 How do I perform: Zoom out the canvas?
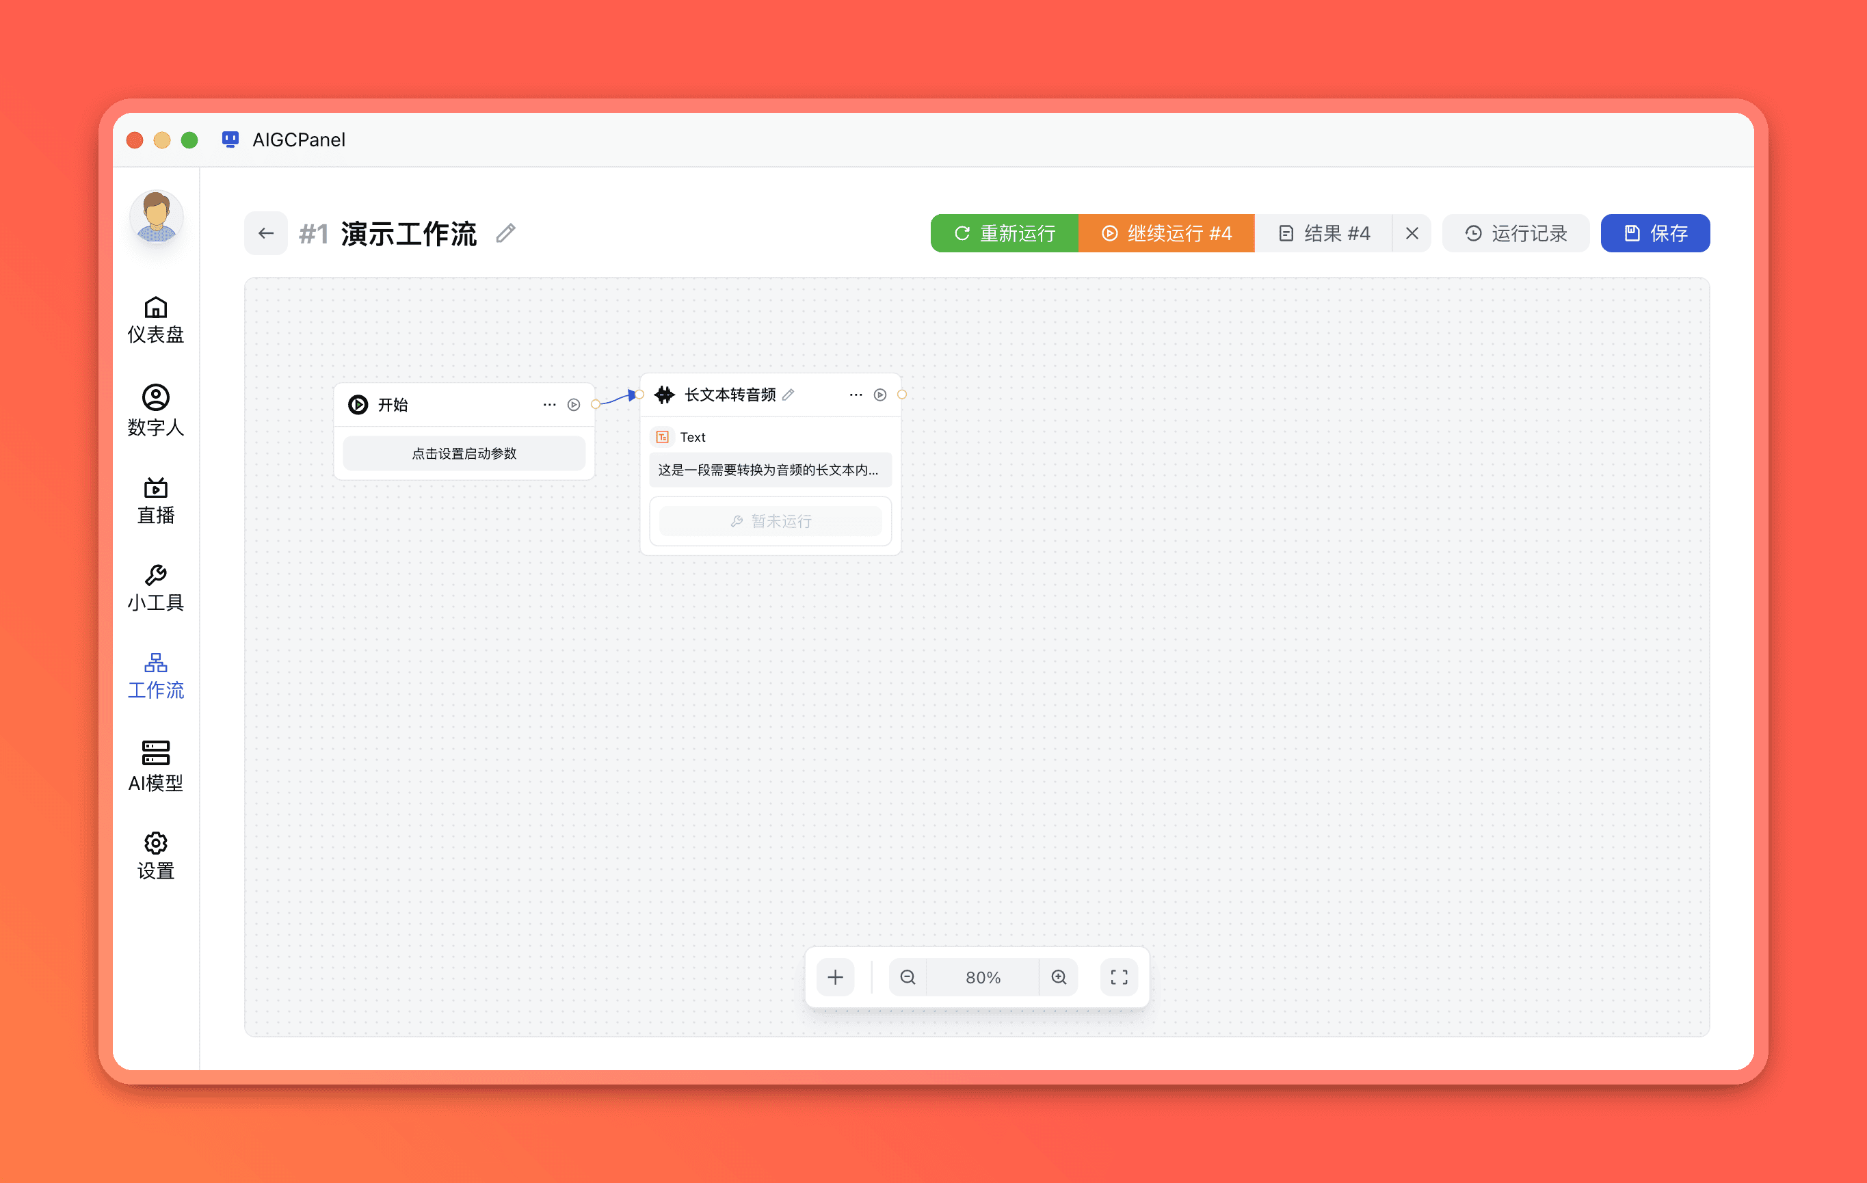[908, 978]
